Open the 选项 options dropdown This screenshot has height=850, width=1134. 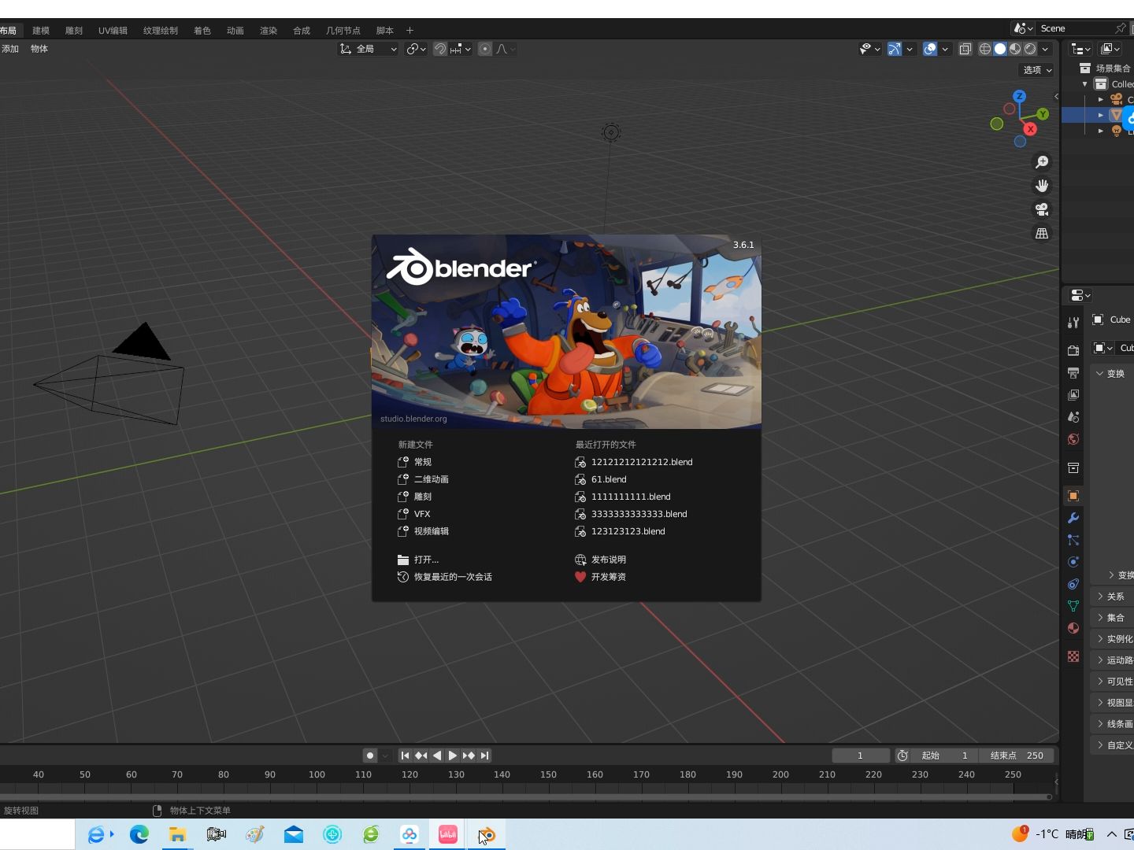tap(1037, 70)
